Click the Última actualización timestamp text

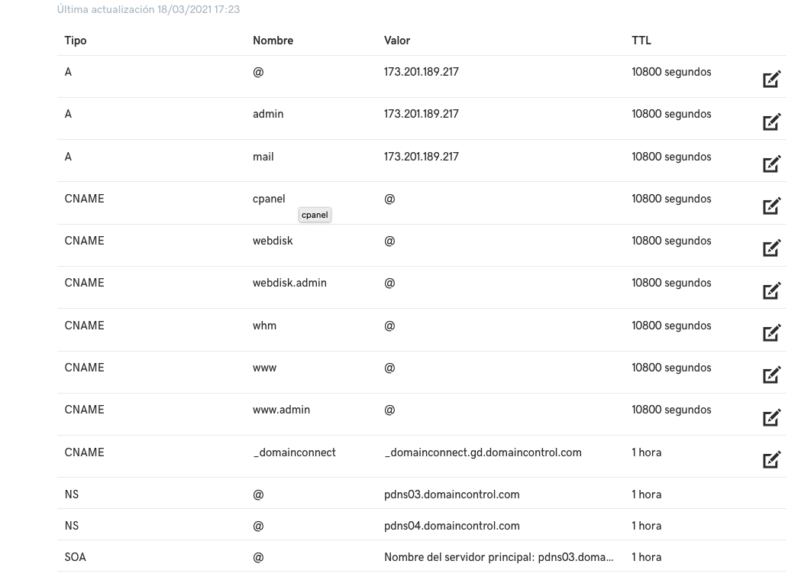[148, 9]
